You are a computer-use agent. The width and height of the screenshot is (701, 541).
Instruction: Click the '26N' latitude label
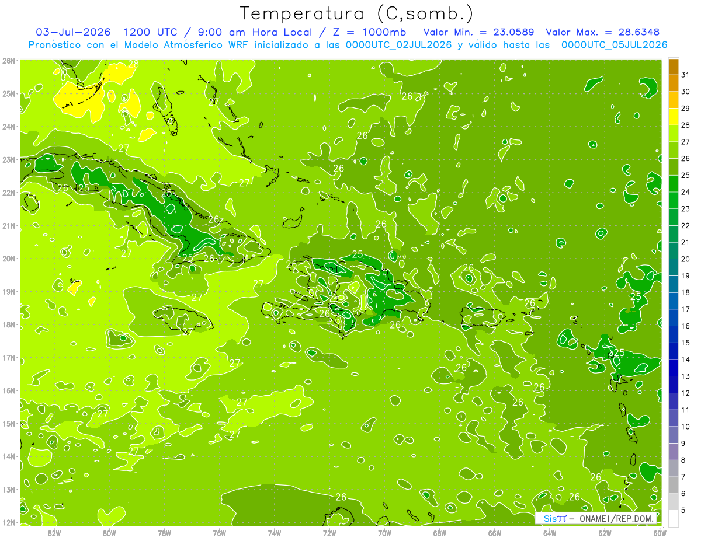pos(9,61)
